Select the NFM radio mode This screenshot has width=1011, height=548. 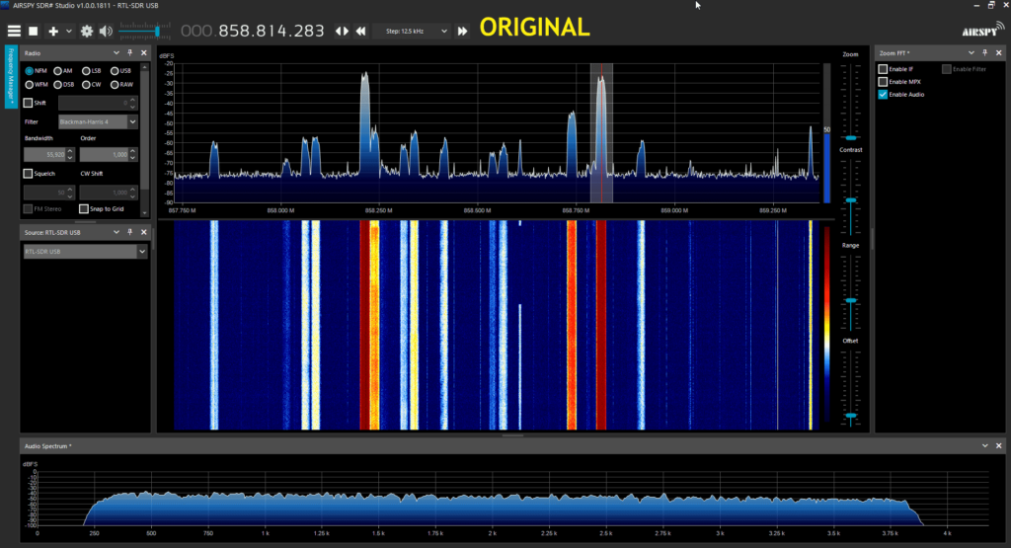37,71
